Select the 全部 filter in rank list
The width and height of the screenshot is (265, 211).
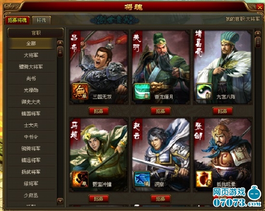coord(31,43)
